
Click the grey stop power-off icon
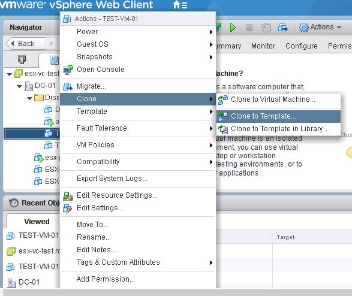pyautogui.click(x=249, y=28)
